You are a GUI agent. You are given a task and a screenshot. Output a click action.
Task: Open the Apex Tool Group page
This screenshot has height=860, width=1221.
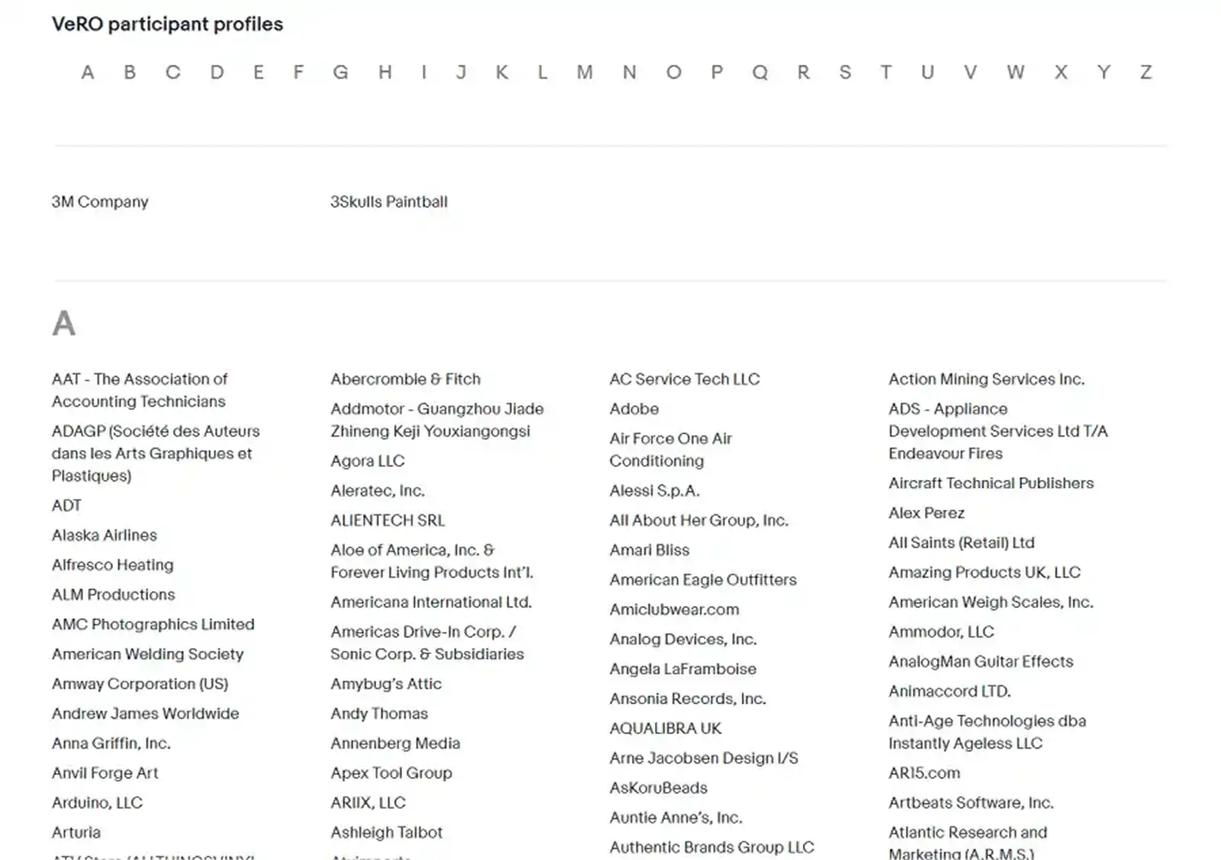(391, 773)
